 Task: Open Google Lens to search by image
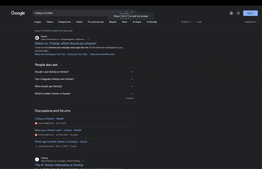pyautogui.click(x=126, y=13)
